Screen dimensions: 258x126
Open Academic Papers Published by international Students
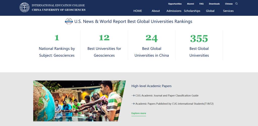(174, 104)
